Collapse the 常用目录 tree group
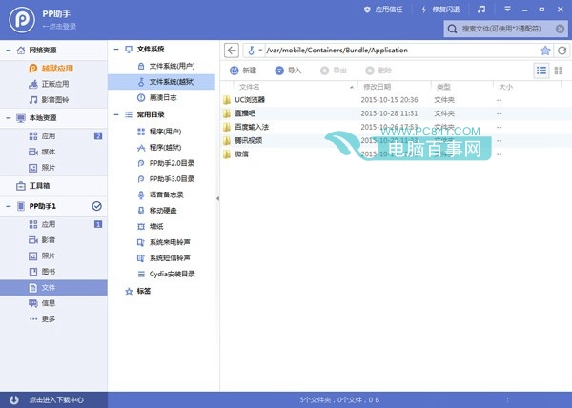 [116, 113]
